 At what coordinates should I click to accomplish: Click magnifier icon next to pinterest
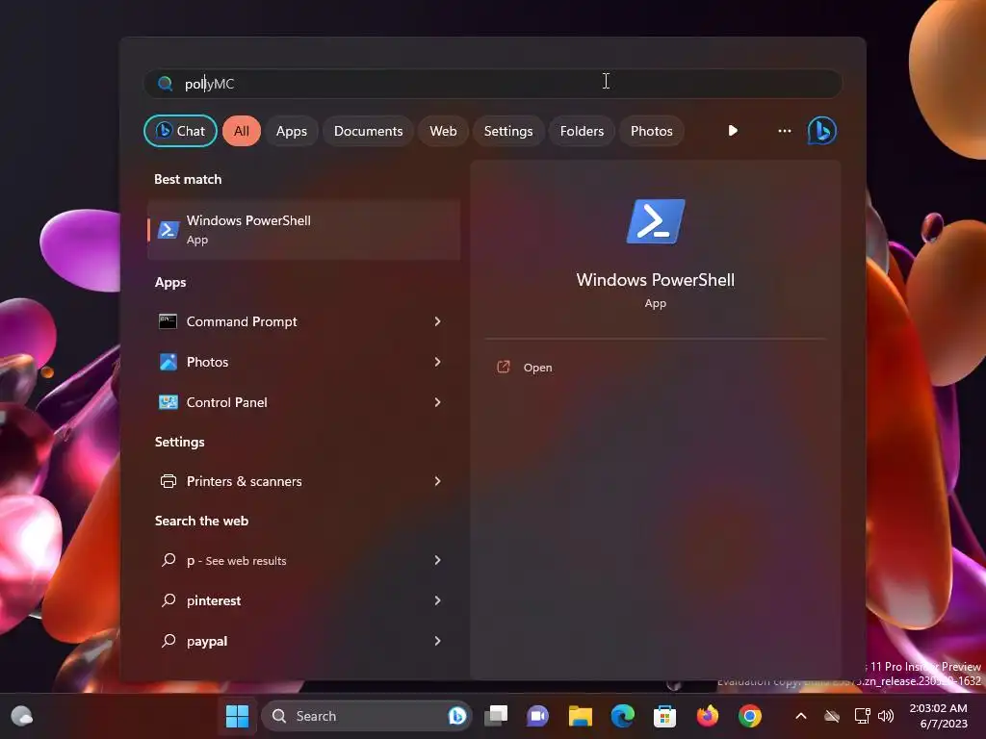pyautogui.click(x=169, y=600)
